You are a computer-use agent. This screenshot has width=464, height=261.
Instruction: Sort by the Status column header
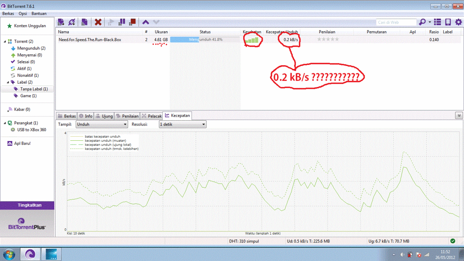pos(205,32)
